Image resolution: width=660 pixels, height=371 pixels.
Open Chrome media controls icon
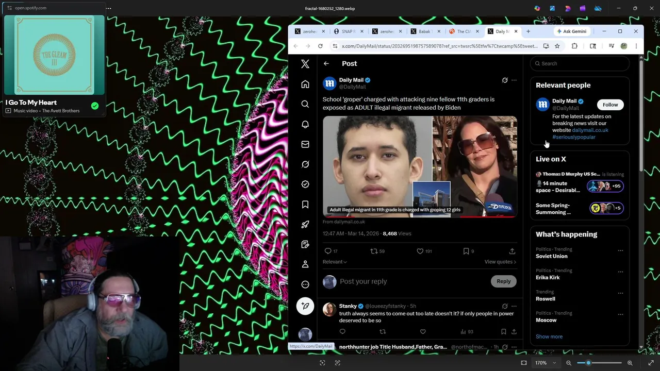click(x=611, y=46)
